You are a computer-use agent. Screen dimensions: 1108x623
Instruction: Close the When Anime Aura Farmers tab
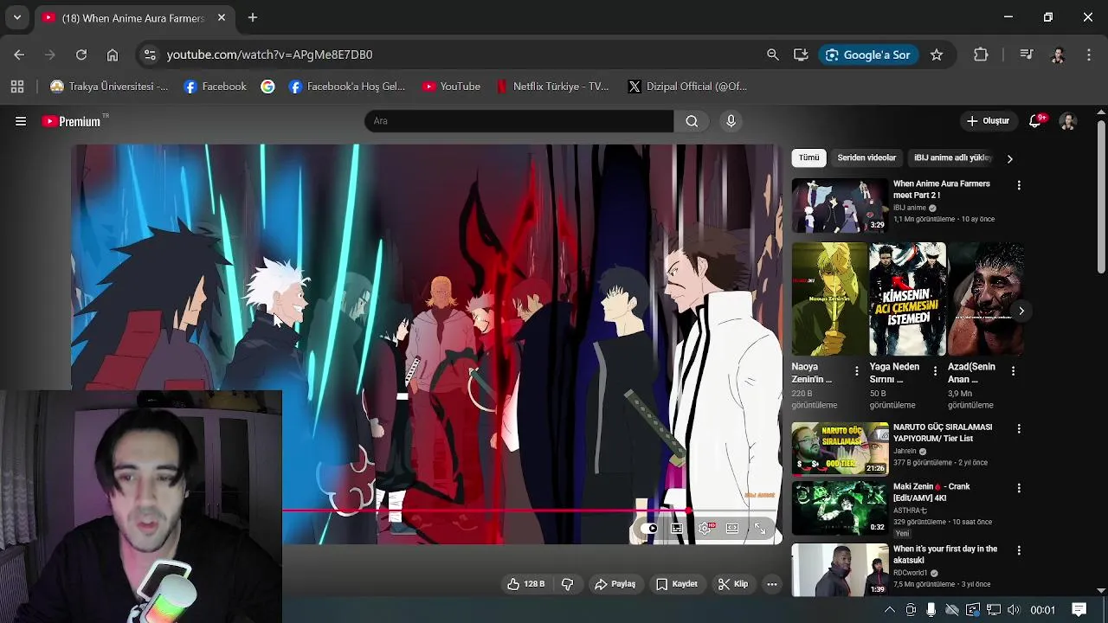222,17
